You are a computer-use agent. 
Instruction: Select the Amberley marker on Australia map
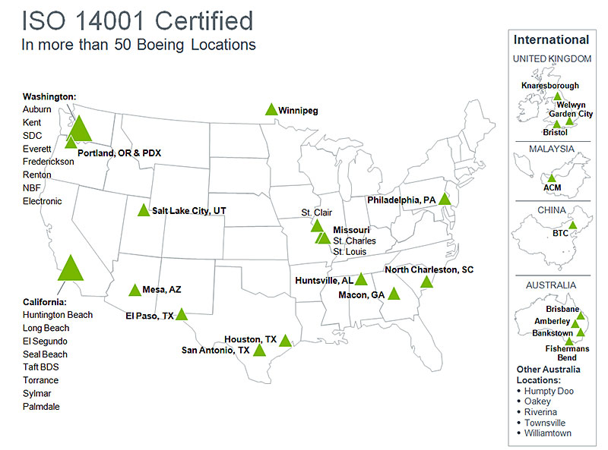[575, 324]
